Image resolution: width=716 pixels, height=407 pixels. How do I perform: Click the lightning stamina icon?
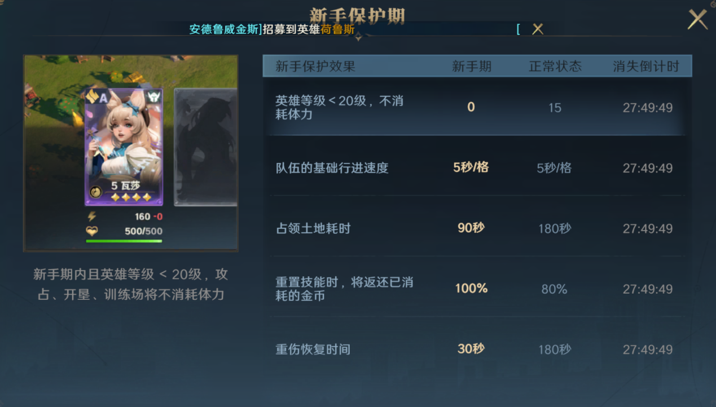pyautogui.click(x=91, y=216)
